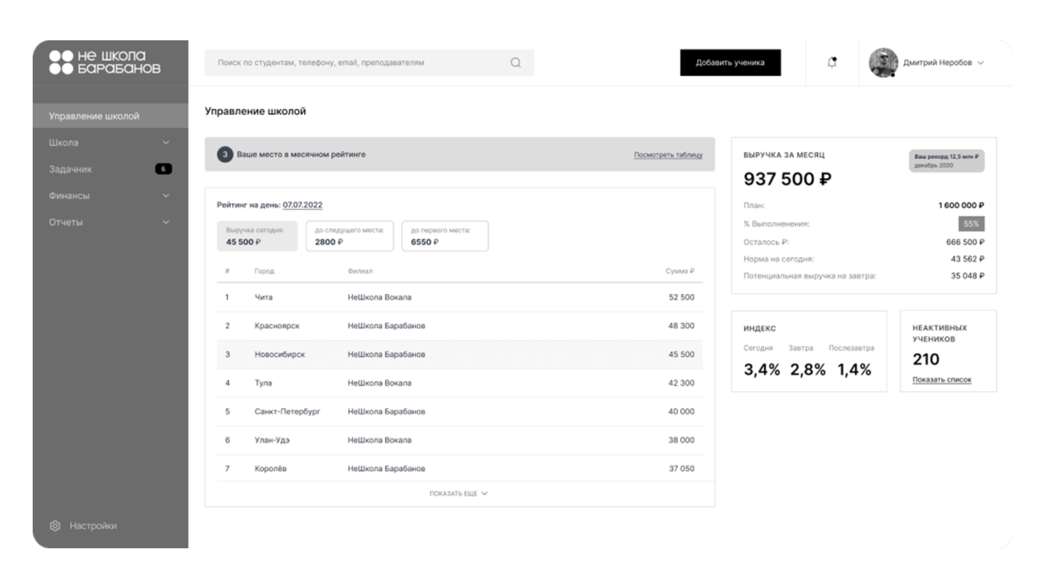The image size is (1046, 588).
Task: Click the search magnifier icon
Action: [515, 63]
